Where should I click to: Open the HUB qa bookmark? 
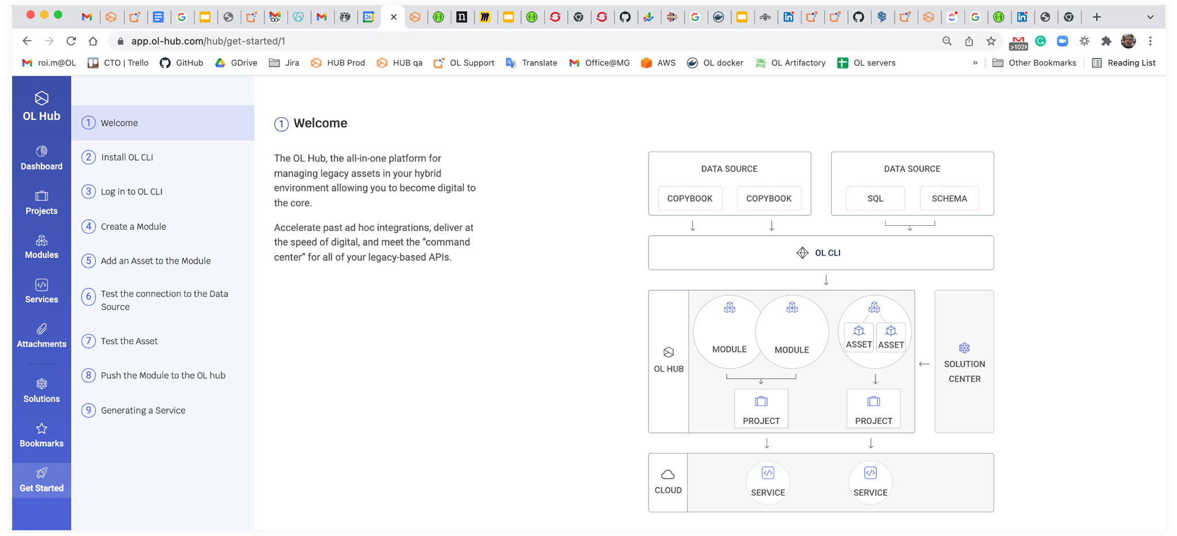click(399, 63)
